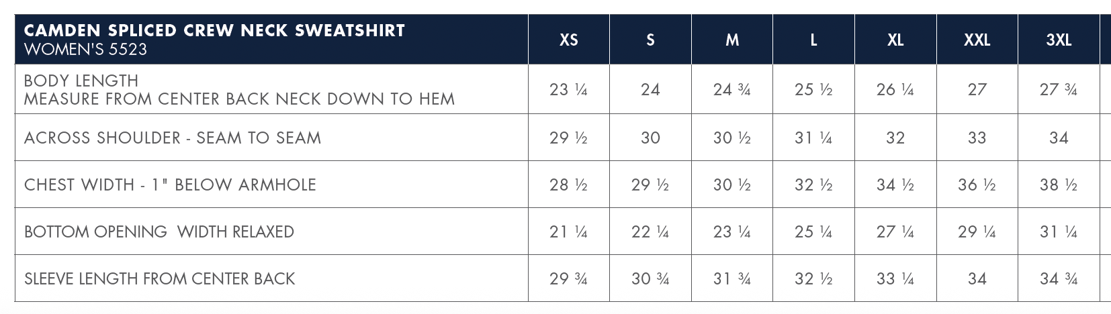Viewport: 1111px width, 314px height.
Task: Select the Across Shoulder row label
Action: pos(172,138)
